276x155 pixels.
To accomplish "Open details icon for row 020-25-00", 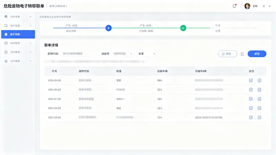I will point(259,80).
